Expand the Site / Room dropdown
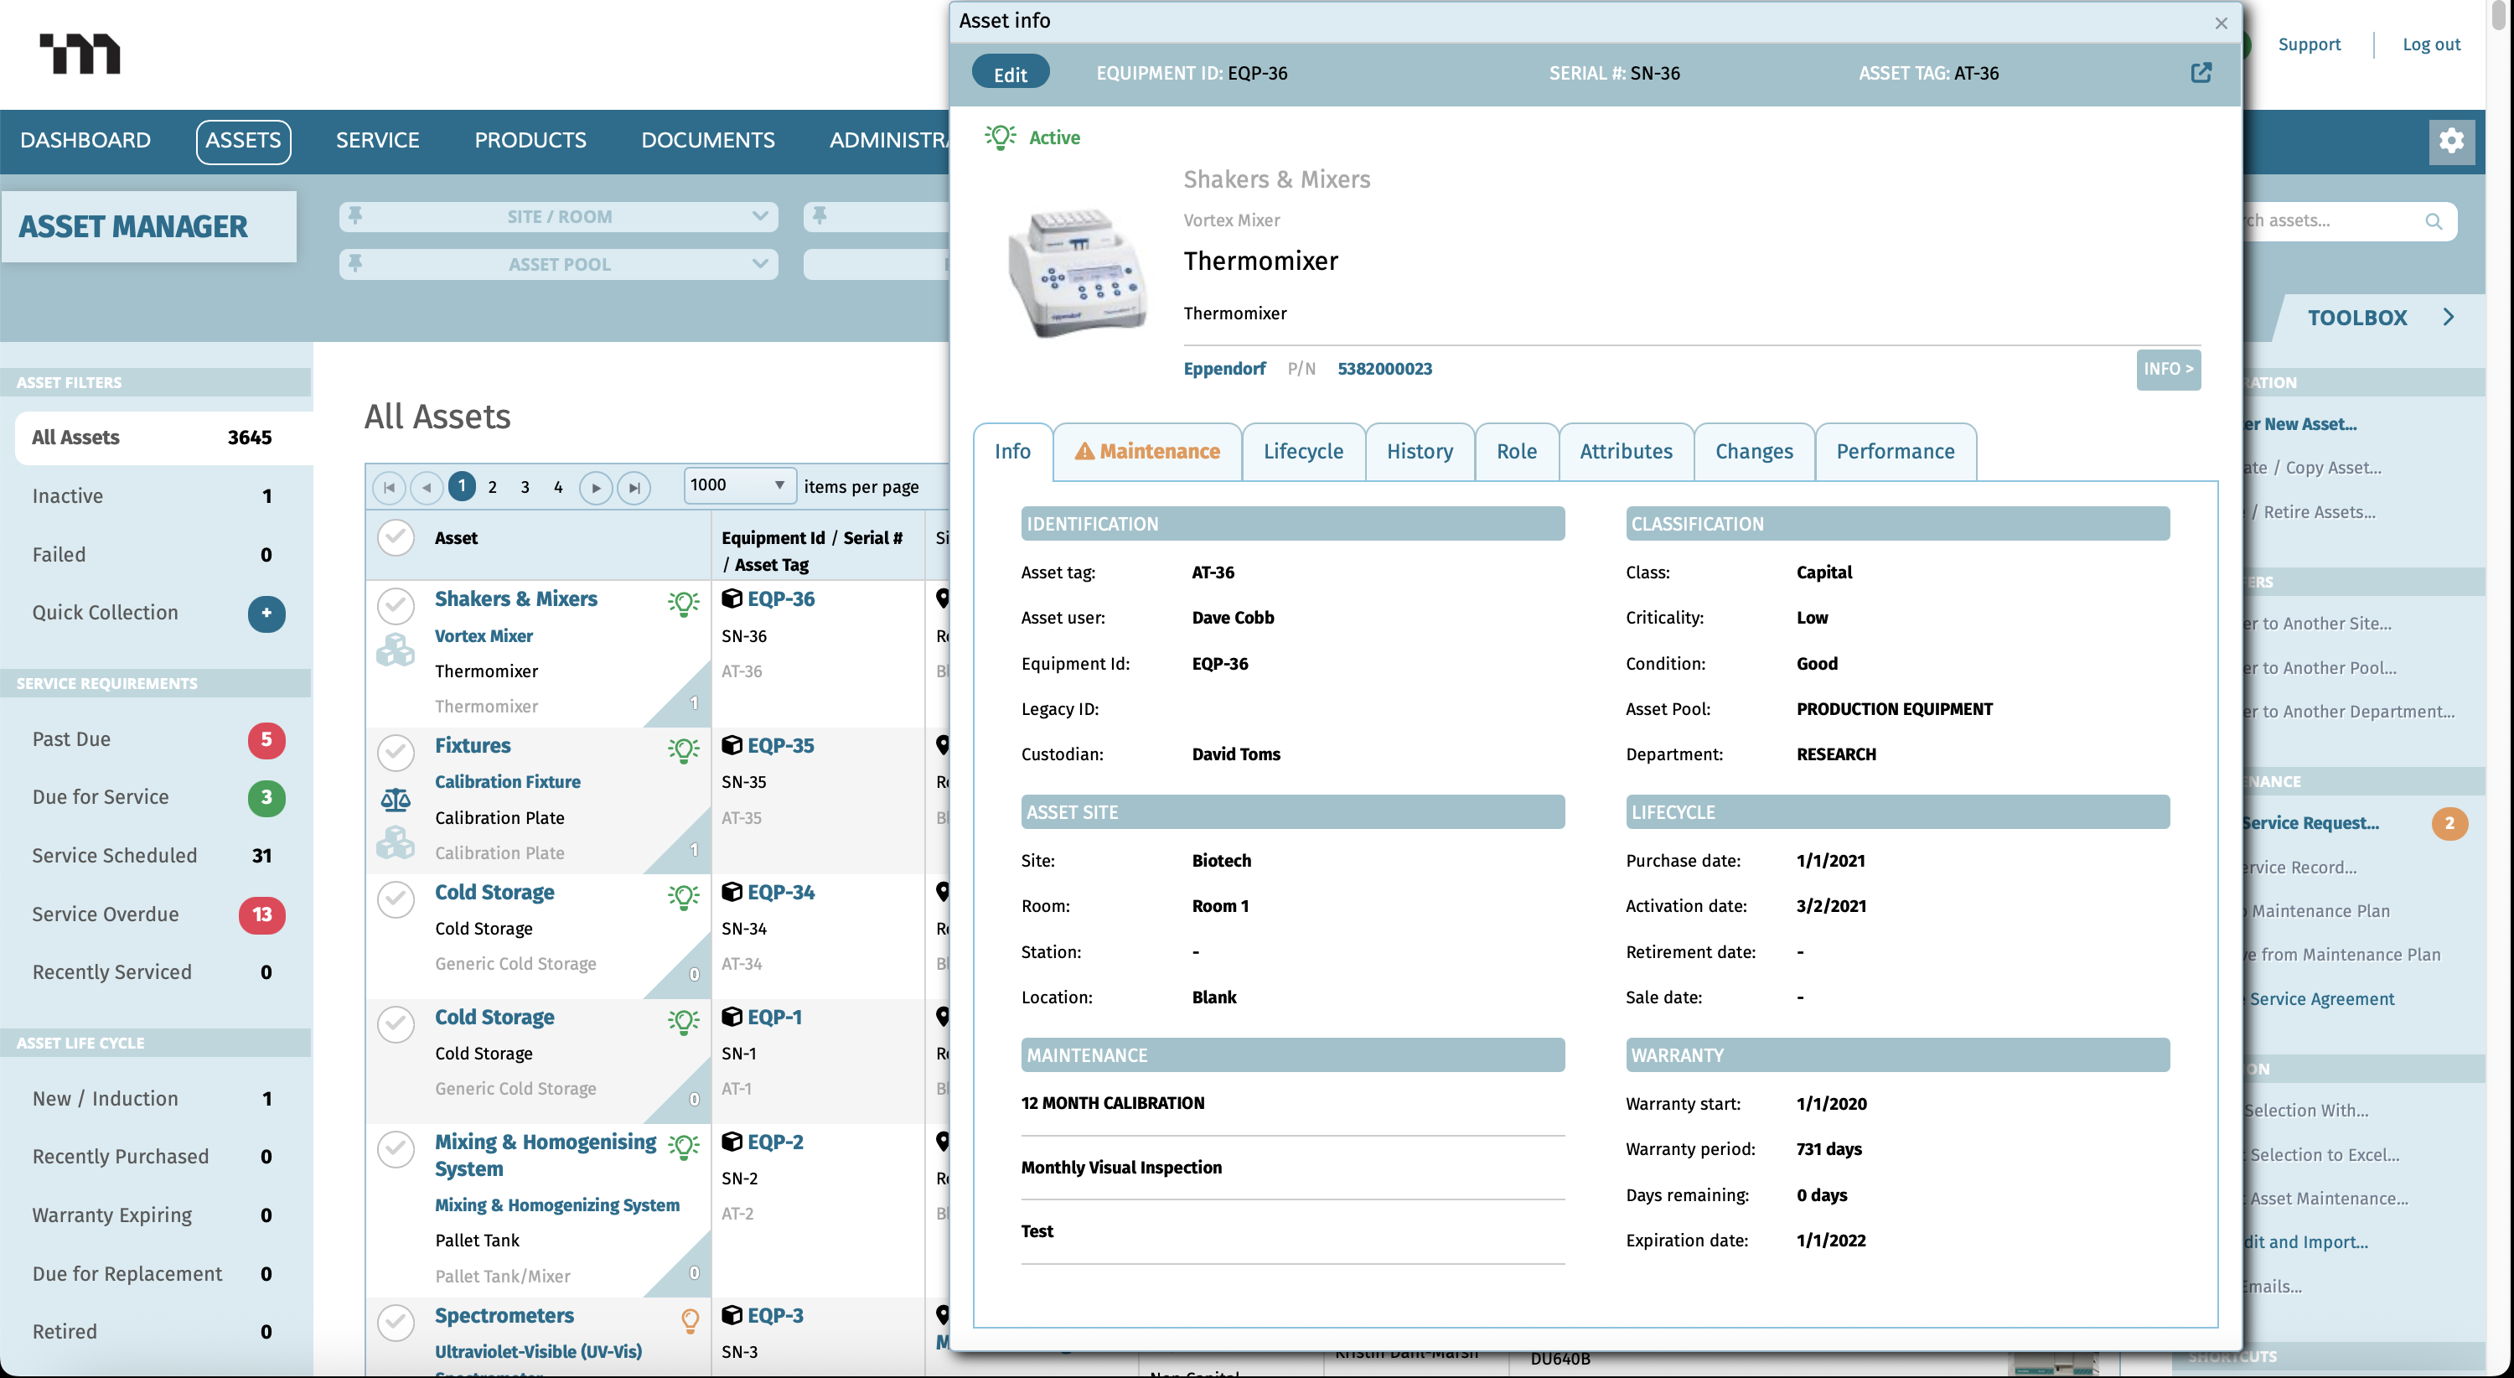Screen dimensions: 2514x1378 (759, 216)
